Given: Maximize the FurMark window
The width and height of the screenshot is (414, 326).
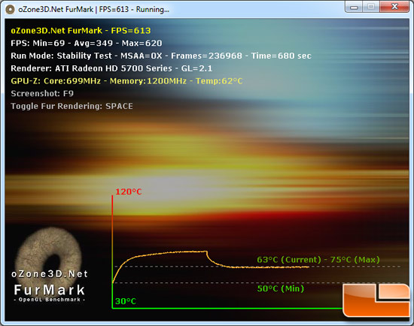Looking at the screenshot, I should point(371,7).
